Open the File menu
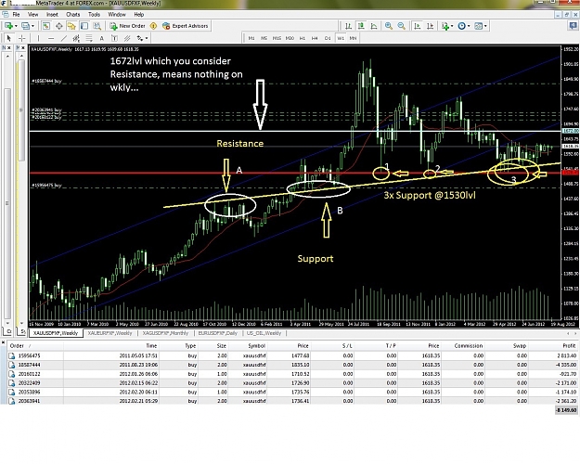The width and height of the screenshot is (580, 464). click(16, 15)
